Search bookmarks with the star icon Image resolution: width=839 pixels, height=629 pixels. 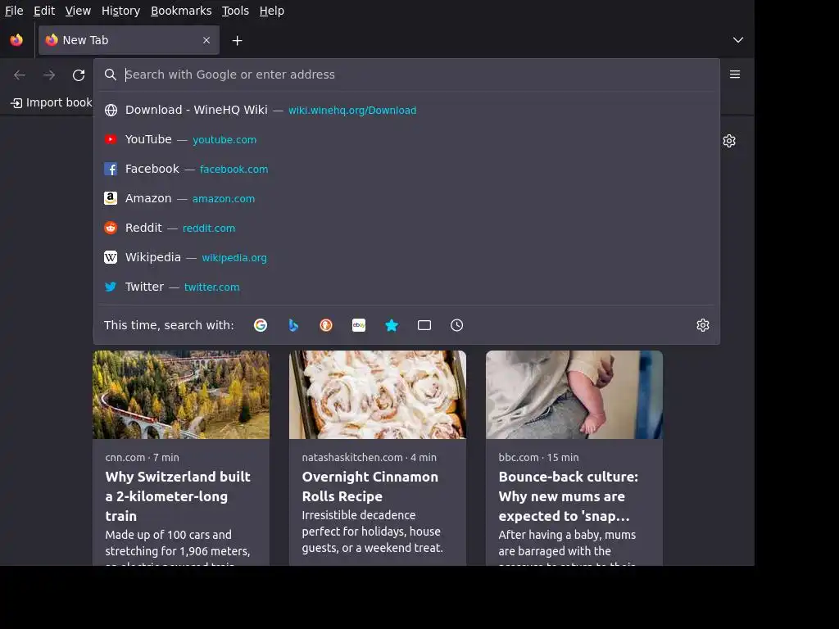pos(392,325)
